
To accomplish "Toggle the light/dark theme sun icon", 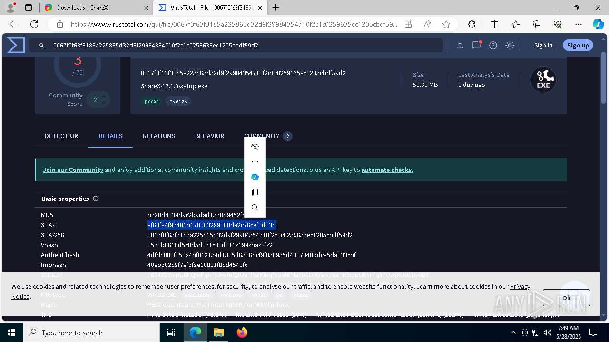I will pyautogui.click(x=510, y=45).
